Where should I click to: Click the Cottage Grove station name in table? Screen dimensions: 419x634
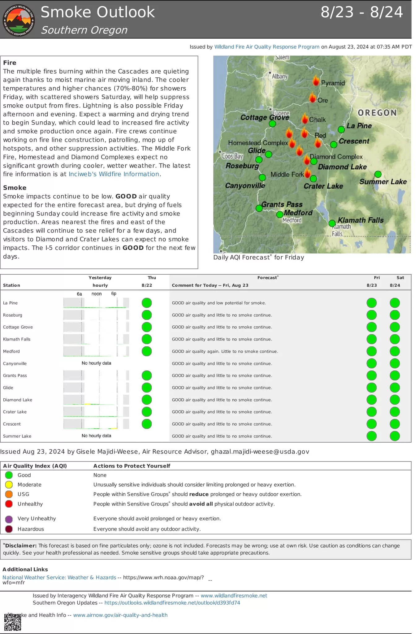coord(18,327)
